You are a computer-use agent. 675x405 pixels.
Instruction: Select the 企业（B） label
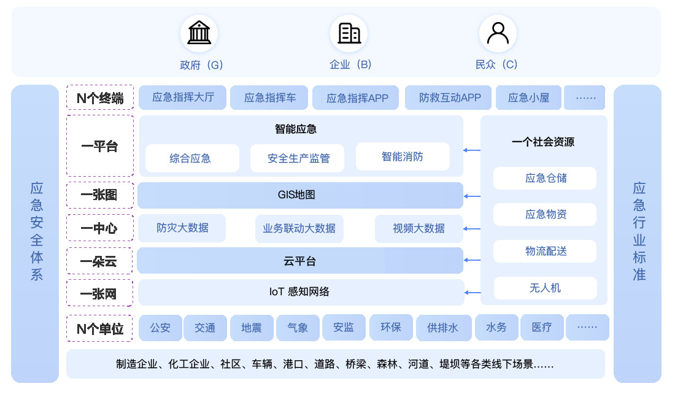(x=350, y=64)
